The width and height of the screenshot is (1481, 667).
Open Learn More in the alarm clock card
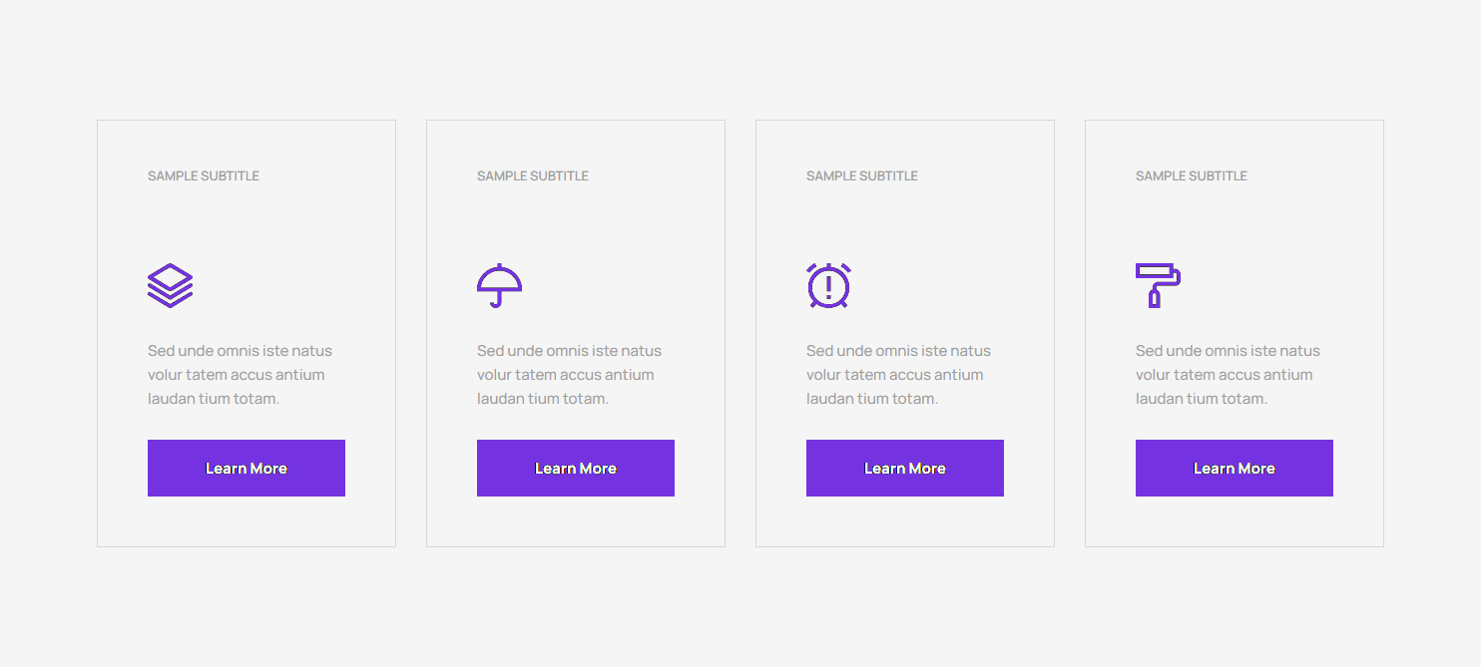tap(905, 469)
